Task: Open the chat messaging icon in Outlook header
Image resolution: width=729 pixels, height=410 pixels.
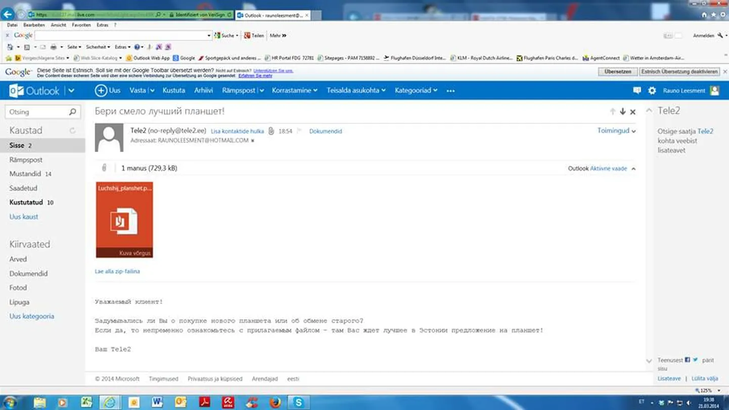Action: click(637, 90)
